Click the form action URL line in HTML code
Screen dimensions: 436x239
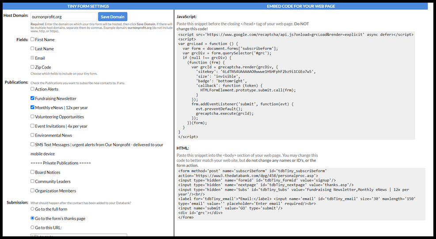248,175
